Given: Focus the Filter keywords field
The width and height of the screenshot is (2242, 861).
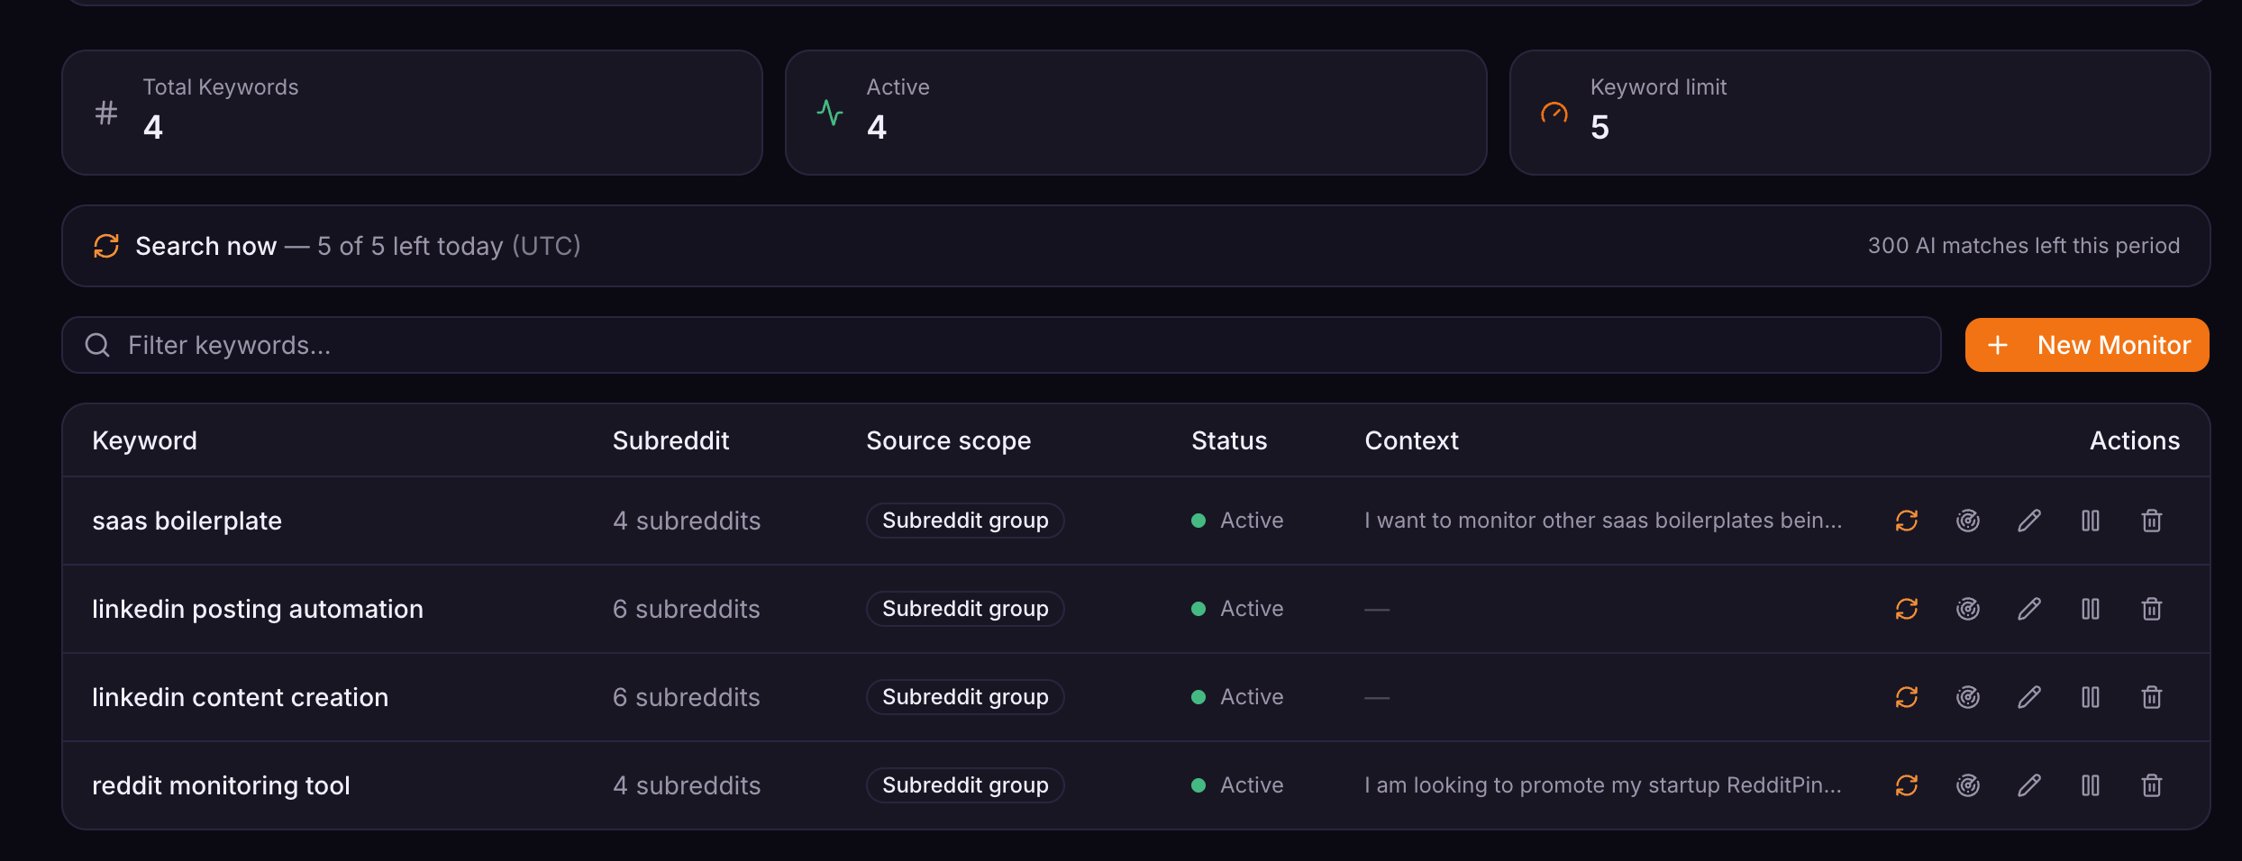Looking at the screenshot, I should [1001, 345].
